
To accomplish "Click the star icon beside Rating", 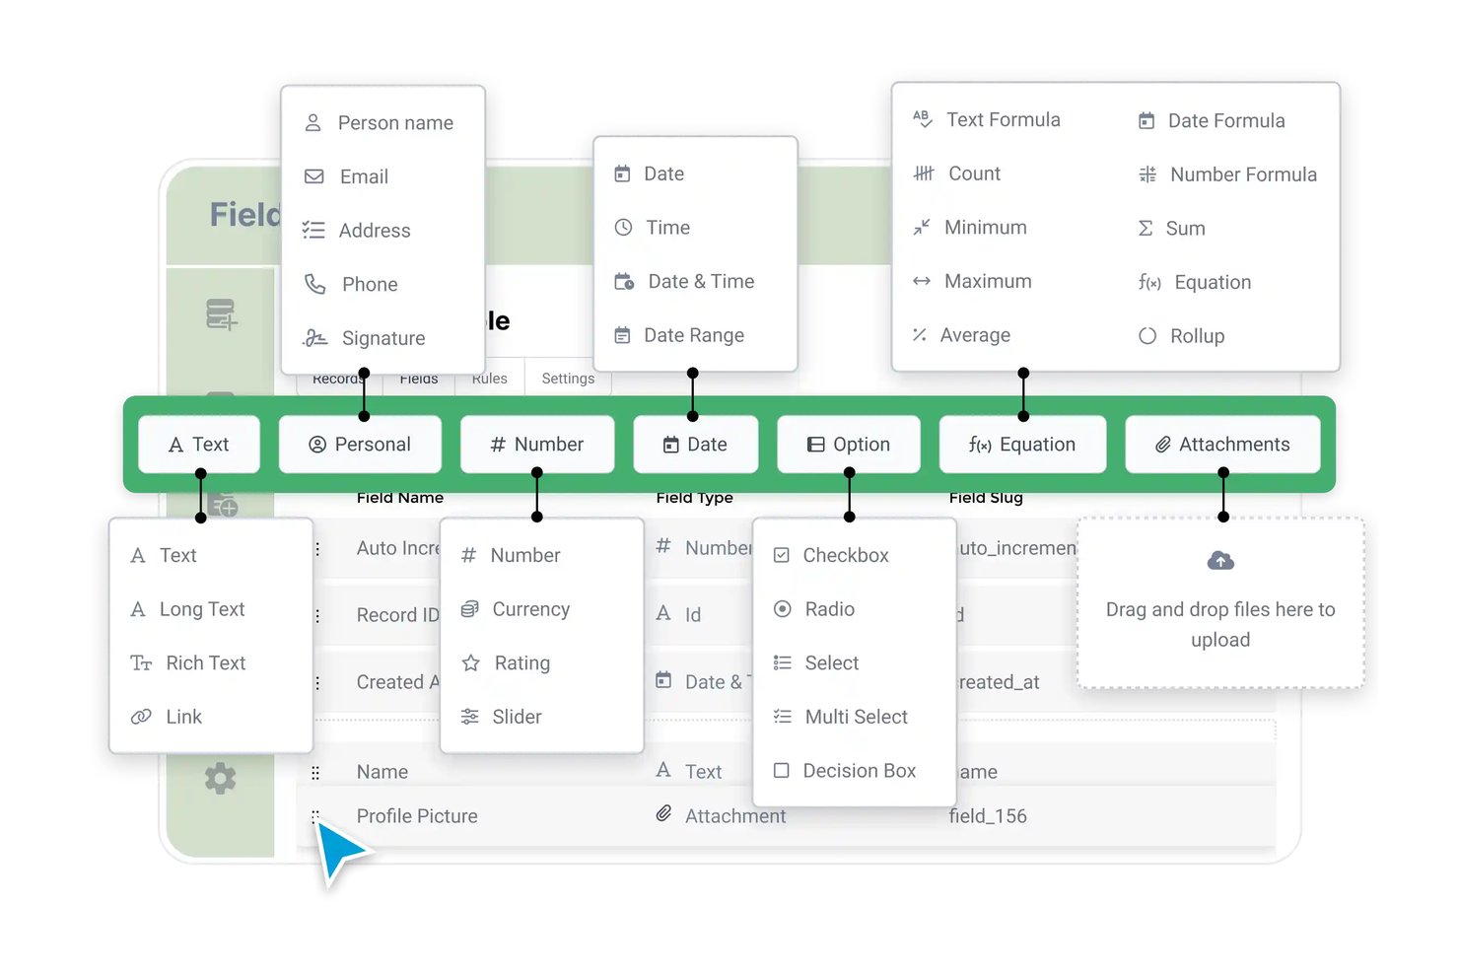I will [x=471, y=663].
